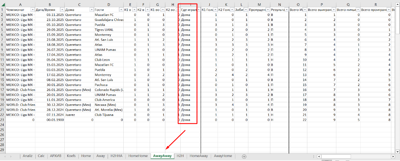Image resolution: width=400 pixels, height=161 pixels.
Task: Open the H2H sheet tab
Action: (x=180, y=156)
